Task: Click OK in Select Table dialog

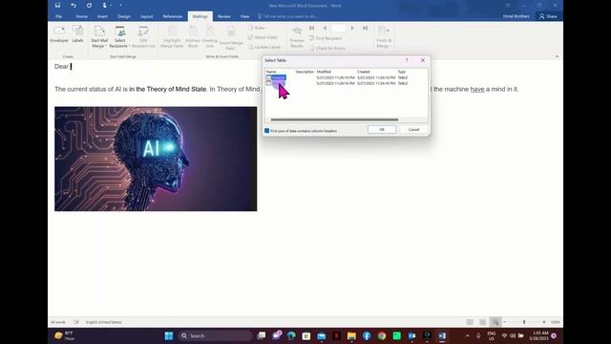Action: point(382,130)
